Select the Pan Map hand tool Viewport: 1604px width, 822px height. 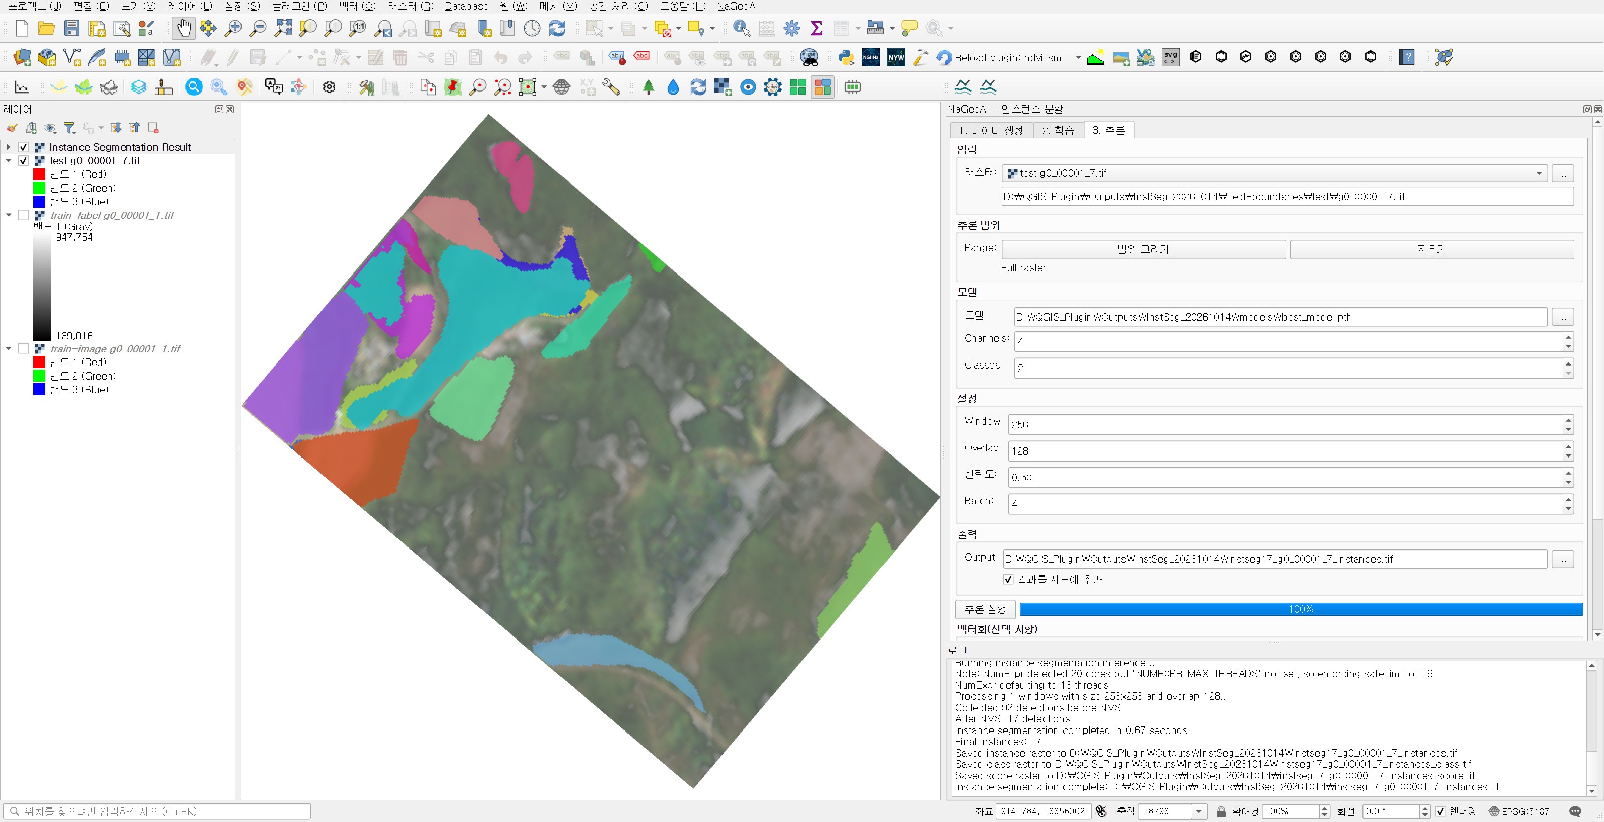click(183, 28)
